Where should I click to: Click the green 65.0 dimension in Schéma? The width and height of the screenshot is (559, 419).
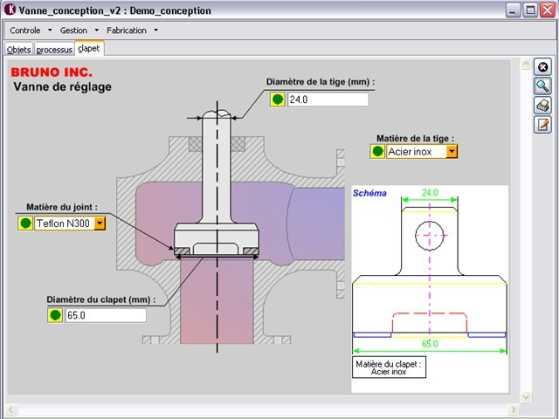[x=430, y=344]
